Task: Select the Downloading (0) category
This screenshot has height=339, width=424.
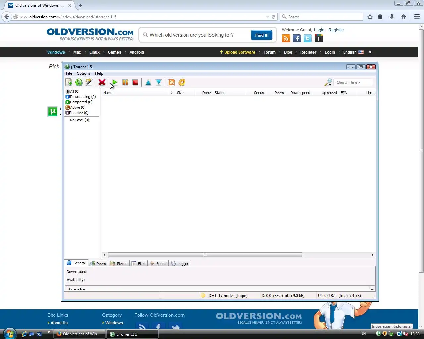Action: (x=80, y=97)
